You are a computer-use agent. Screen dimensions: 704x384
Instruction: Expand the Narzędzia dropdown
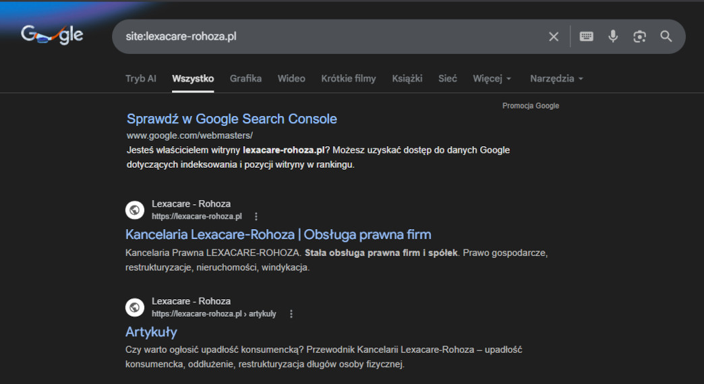(x=557, y=79)
